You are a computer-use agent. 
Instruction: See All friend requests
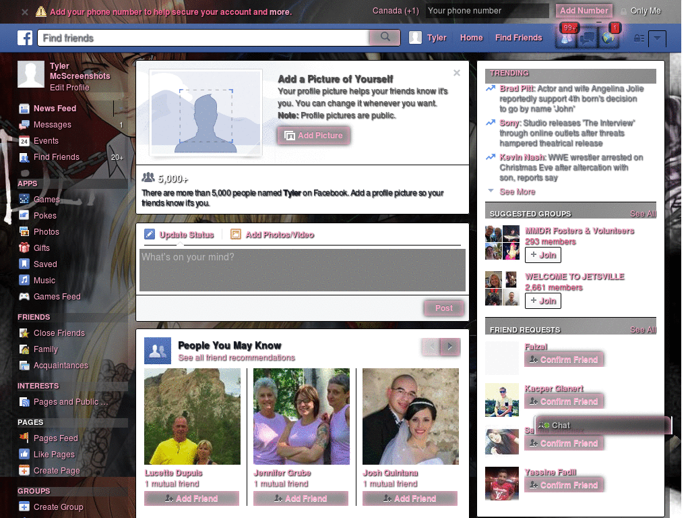click(x=642, y=330)
